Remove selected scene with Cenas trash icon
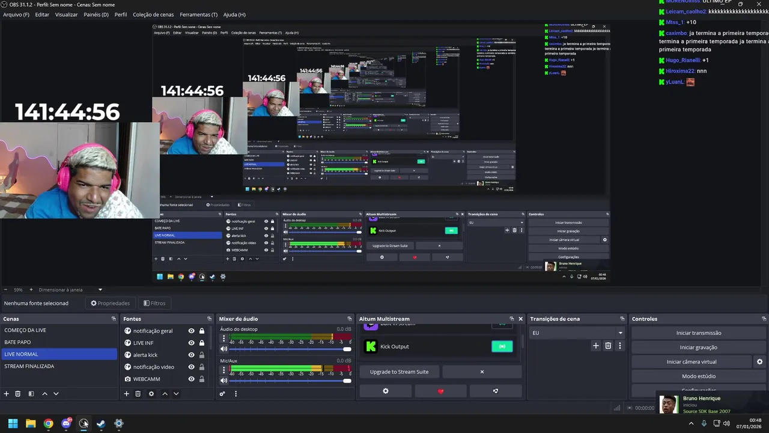Viewport: 769px width, 433px height. click(x=18, y=394)
